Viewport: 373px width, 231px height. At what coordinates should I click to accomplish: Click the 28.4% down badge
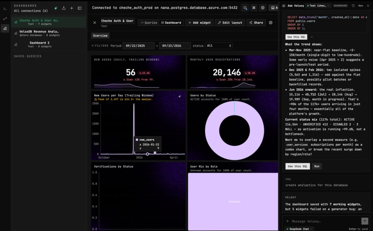click(249, 73)
